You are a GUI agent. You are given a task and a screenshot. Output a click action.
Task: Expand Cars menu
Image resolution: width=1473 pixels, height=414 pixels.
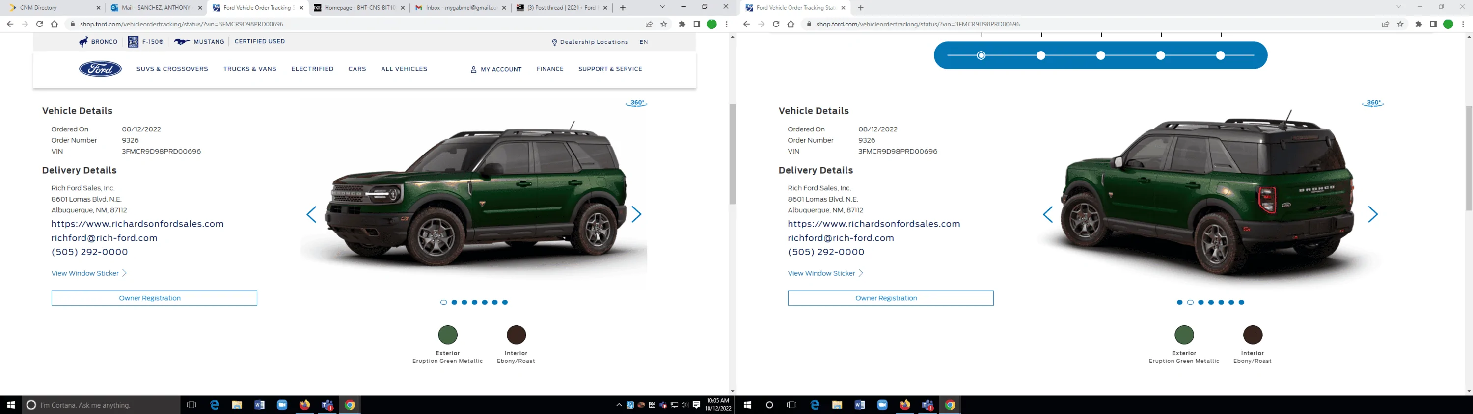[x=357, y=69]
